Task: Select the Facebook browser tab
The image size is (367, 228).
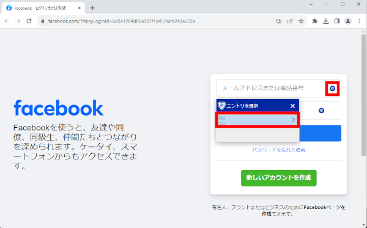Action: tap(43, 8)
